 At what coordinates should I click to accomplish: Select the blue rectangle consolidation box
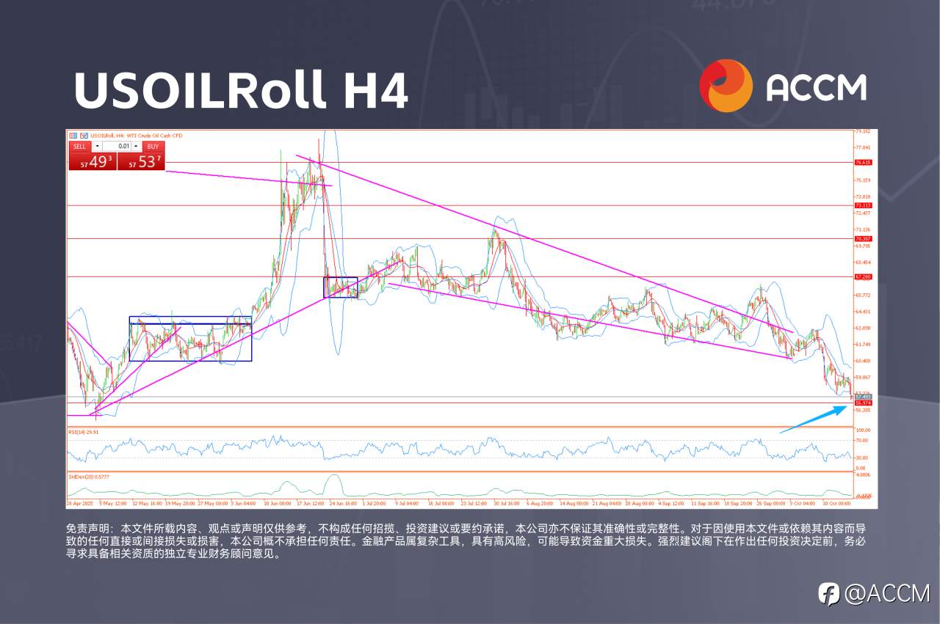[191, 339]
